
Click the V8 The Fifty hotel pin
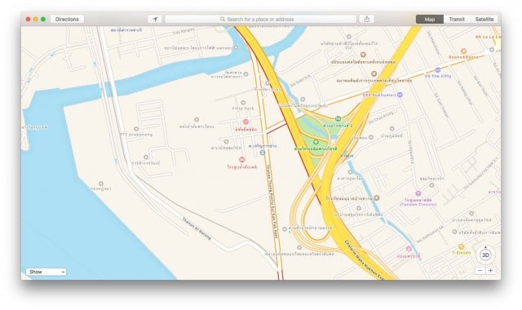[438, 70]
